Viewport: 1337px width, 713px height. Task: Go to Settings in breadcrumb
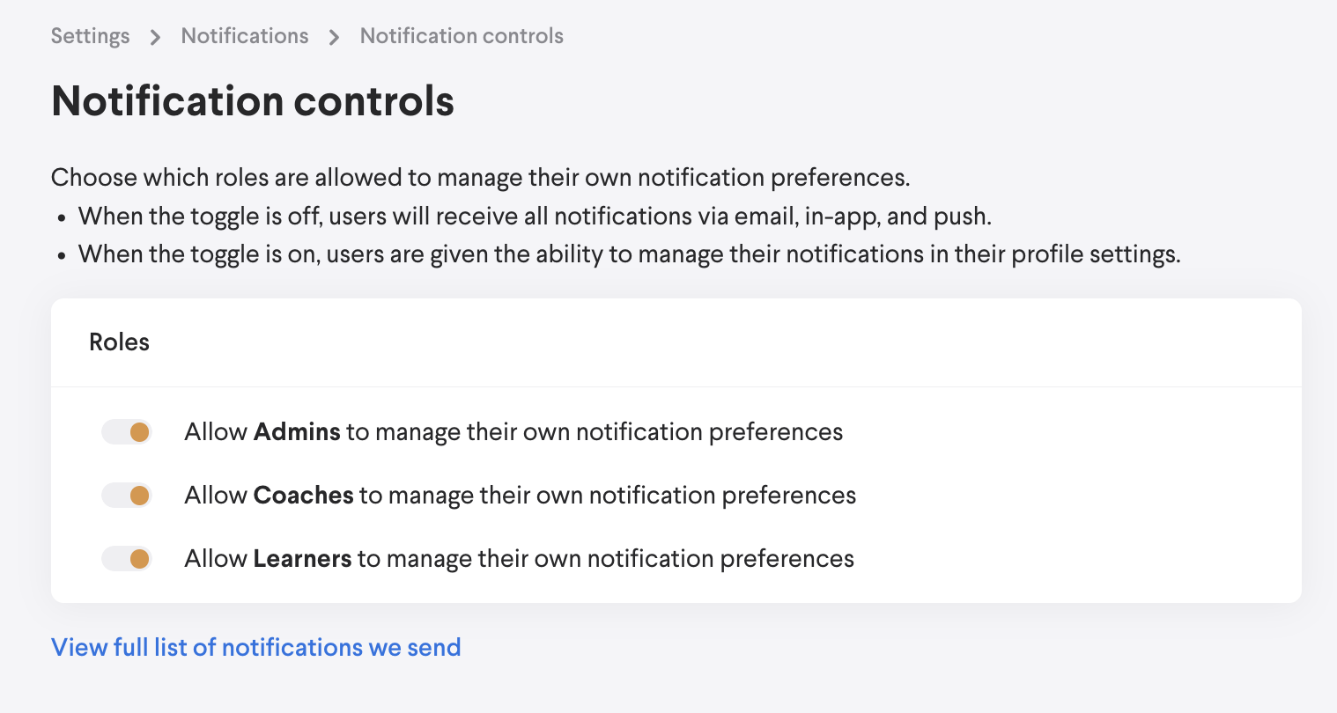pos(90,36)
